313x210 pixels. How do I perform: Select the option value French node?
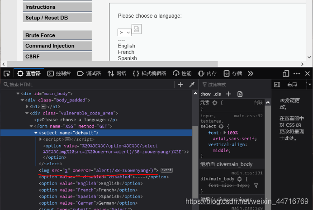click(x=88, y=190)
